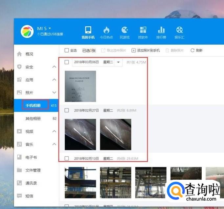Collapse the 照片 sidebar section
224x209 pixels.
[54, 93]
